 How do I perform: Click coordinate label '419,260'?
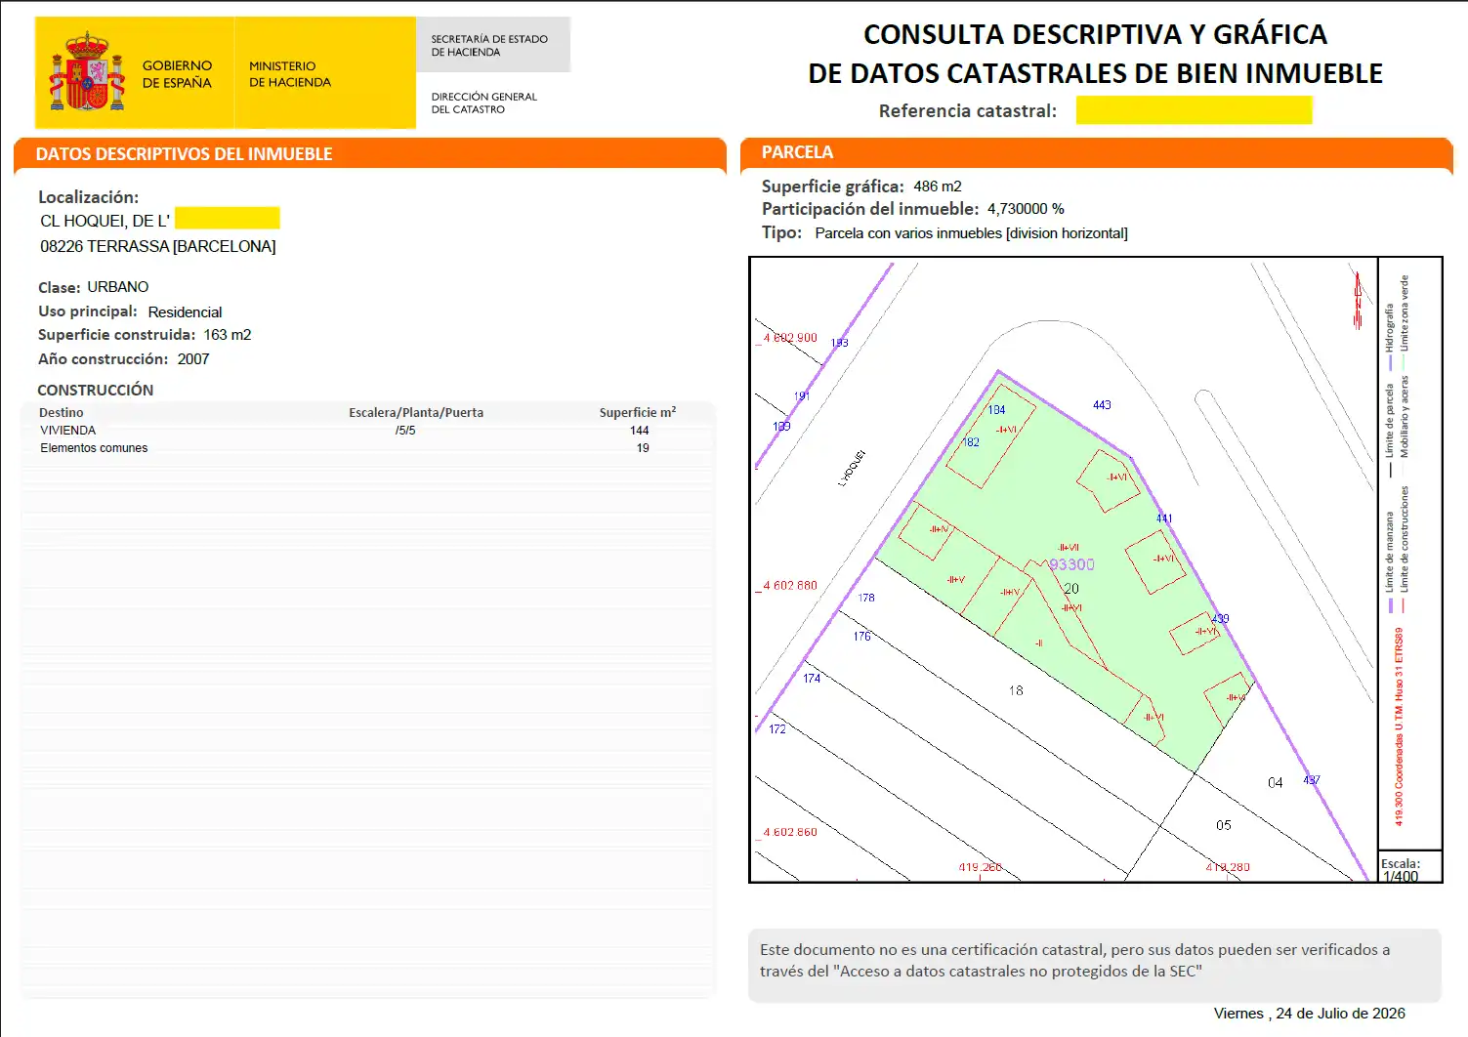[x=981, y=867]
